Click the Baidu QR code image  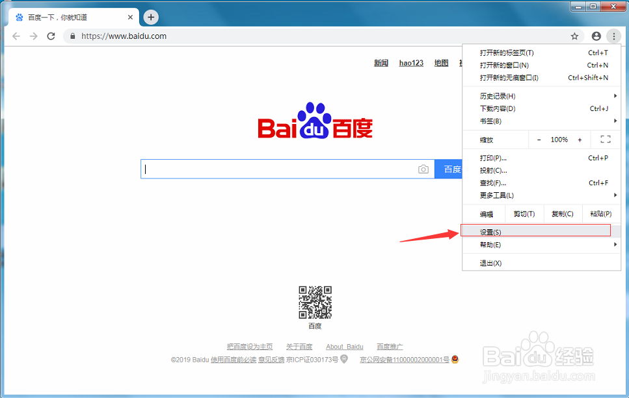[x=315, y=303]
